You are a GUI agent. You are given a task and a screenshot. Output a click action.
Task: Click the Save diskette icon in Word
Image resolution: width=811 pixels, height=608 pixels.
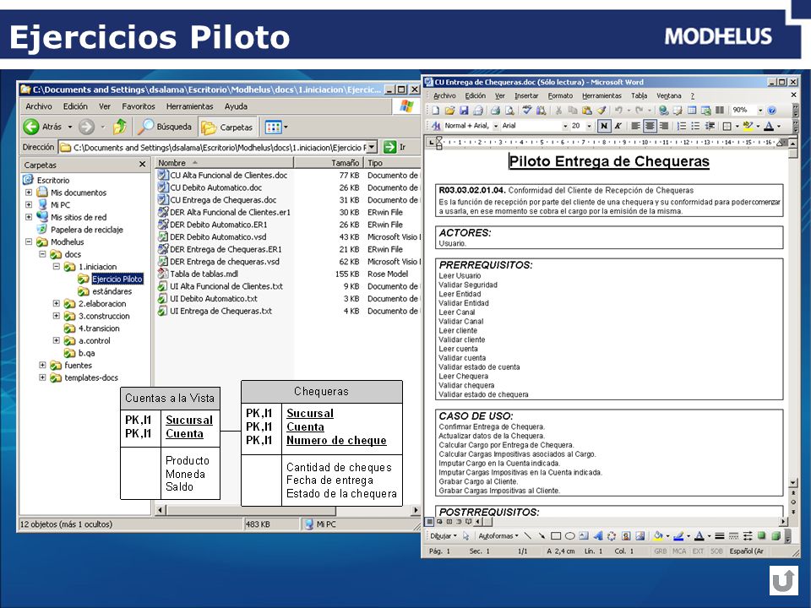point(464,110)
